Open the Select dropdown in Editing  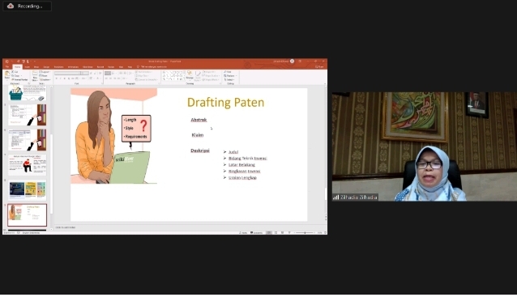(229, 79)
